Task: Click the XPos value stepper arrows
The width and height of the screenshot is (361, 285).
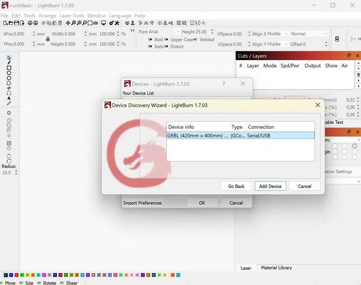Action: tap(34, 34)
